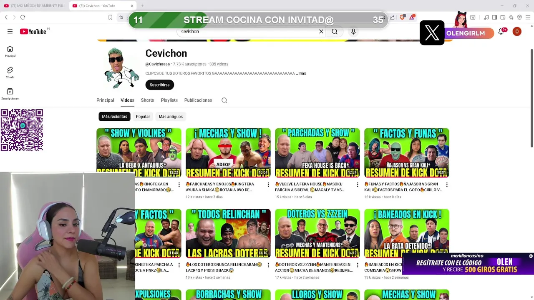This screenshot has width=534, height=300.
Task: Open the Leo AI assistant icon
Action: 511,17
